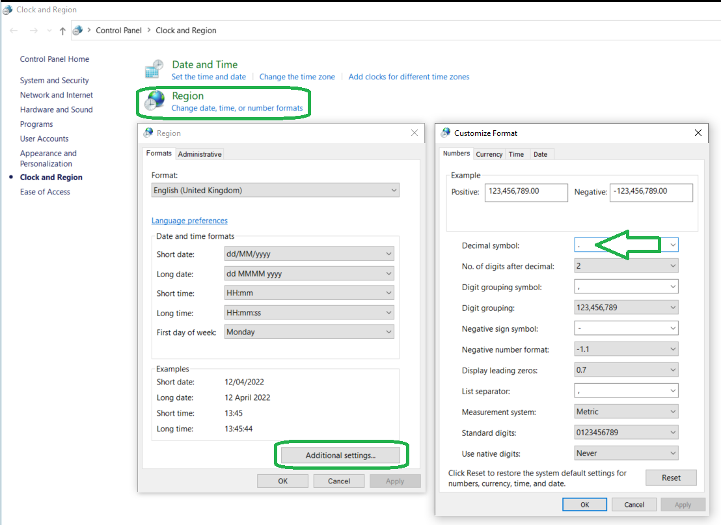Viewport: 721px width, 525px height.
Task: Click the Clock and Region title bar icon
Action: tap(7, 10)
